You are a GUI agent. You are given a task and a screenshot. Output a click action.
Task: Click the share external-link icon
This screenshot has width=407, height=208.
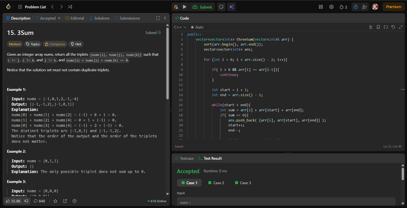(x=64, y=201)
